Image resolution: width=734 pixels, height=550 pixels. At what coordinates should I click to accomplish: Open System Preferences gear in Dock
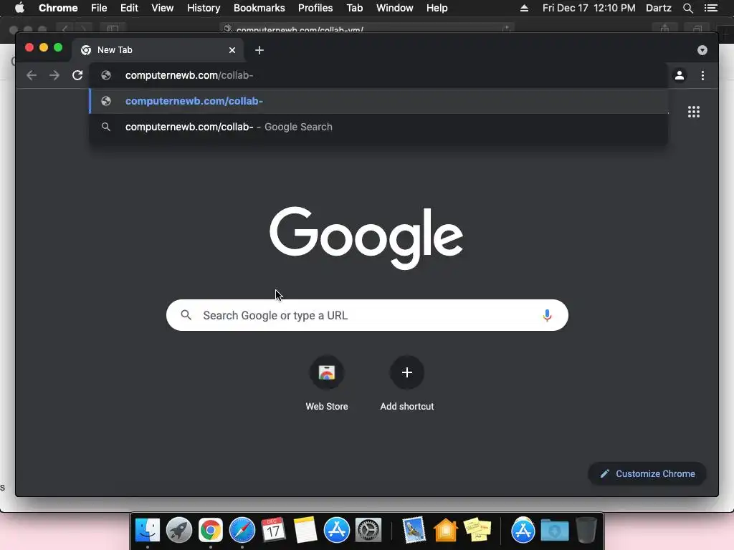368,530
